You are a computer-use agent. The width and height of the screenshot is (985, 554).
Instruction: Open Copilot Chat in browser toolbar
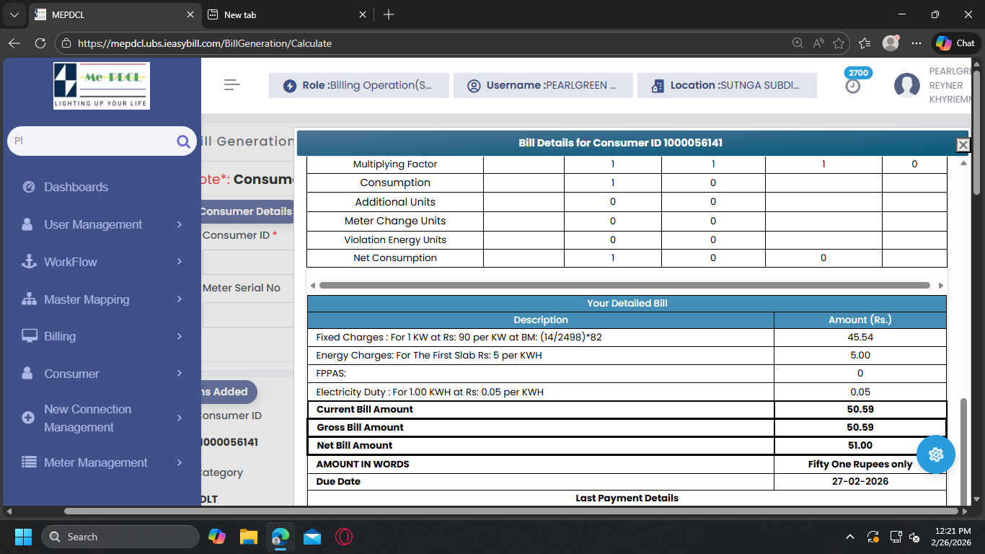(x=956, y=43)
